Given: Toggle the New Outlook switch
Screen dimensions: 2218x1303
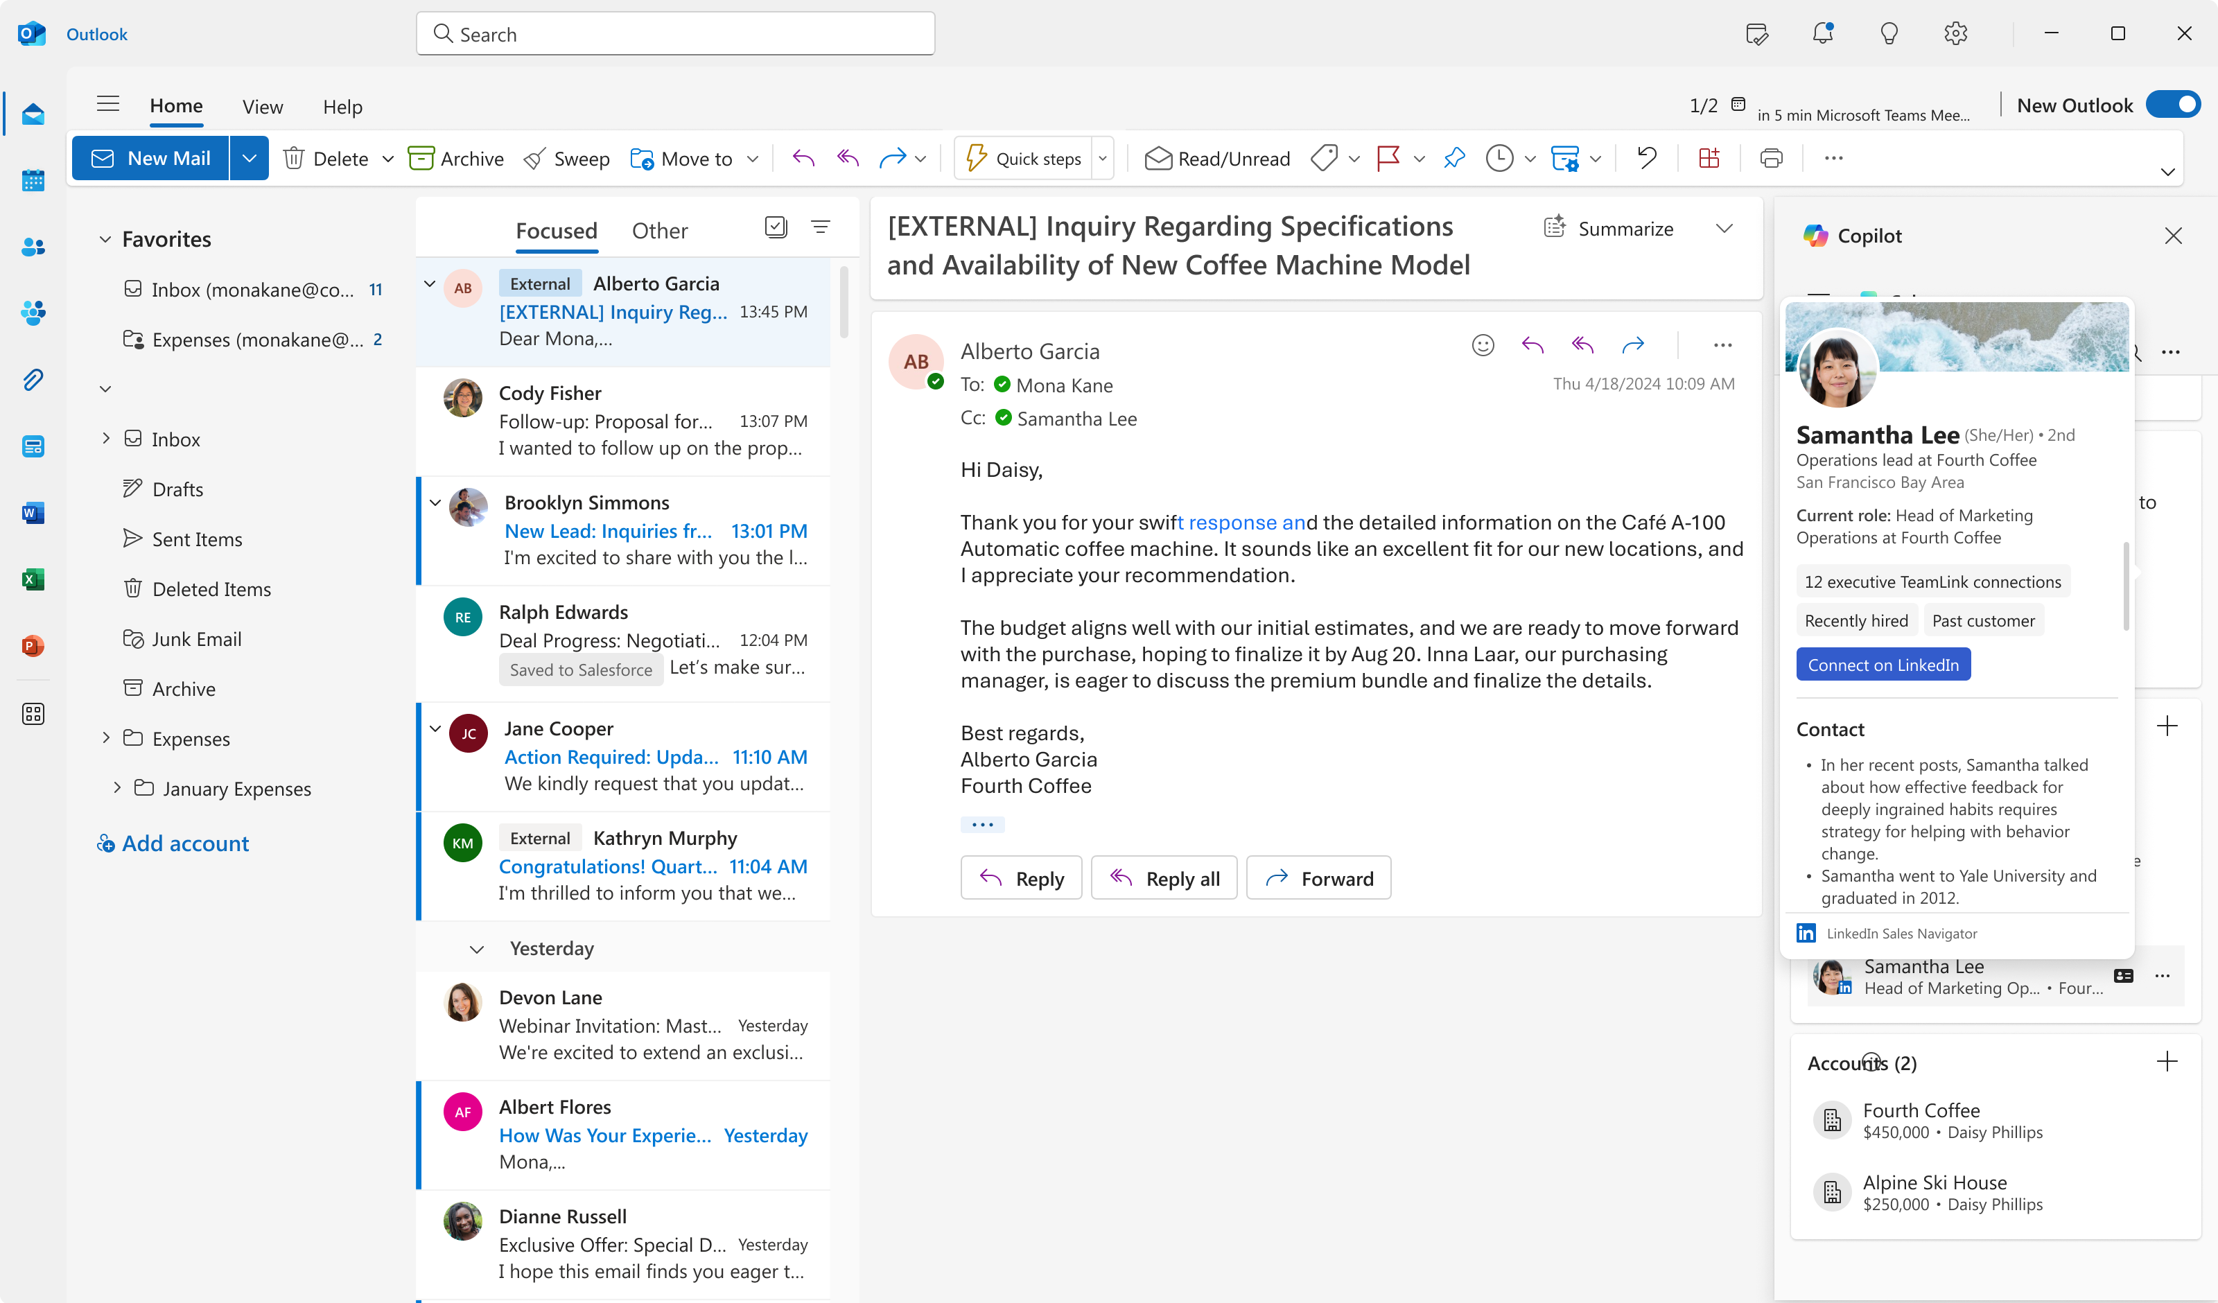Looking at the screenshot, I should [x=2173, y=105].
